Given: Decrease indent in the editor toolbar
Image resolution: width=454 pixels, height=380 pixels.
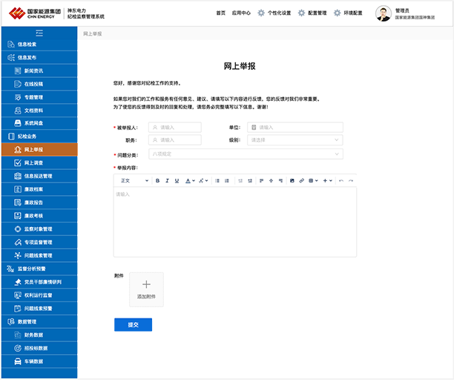Looking at the screenshot, I should pyautogui.click(x=240, y=181).
